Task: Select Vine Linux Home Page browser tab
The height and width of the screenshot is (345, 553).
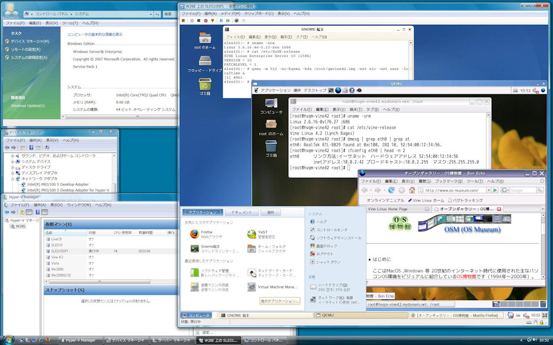Action: [398, 209]
